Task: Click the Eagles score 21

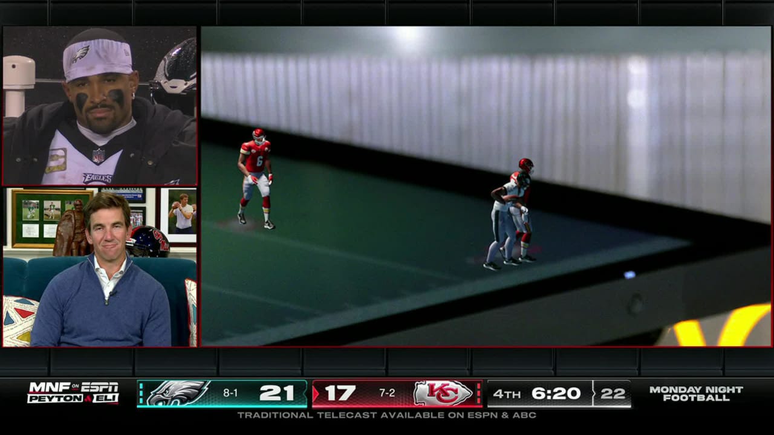Action: tap(276, 393)
